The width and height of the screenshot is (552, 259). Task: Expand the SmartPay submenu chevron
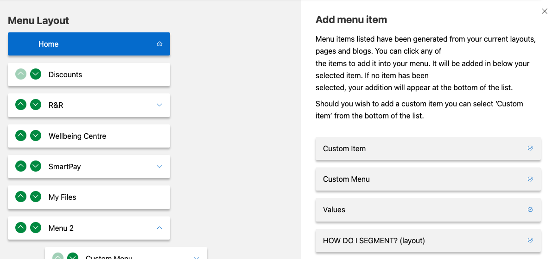159,166
